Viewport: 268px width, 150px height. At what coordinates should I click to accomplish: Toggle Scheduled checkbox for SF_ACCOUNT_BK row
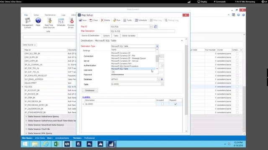click(x=237, y=90)
